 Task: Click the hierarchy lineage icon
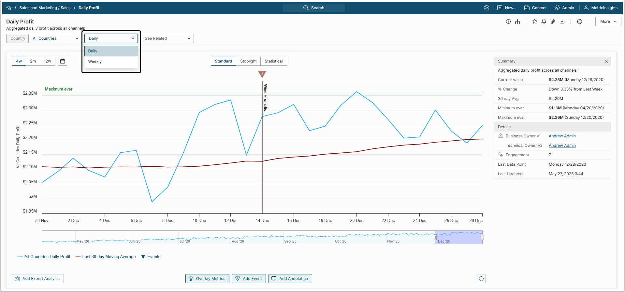click(517, 21)
